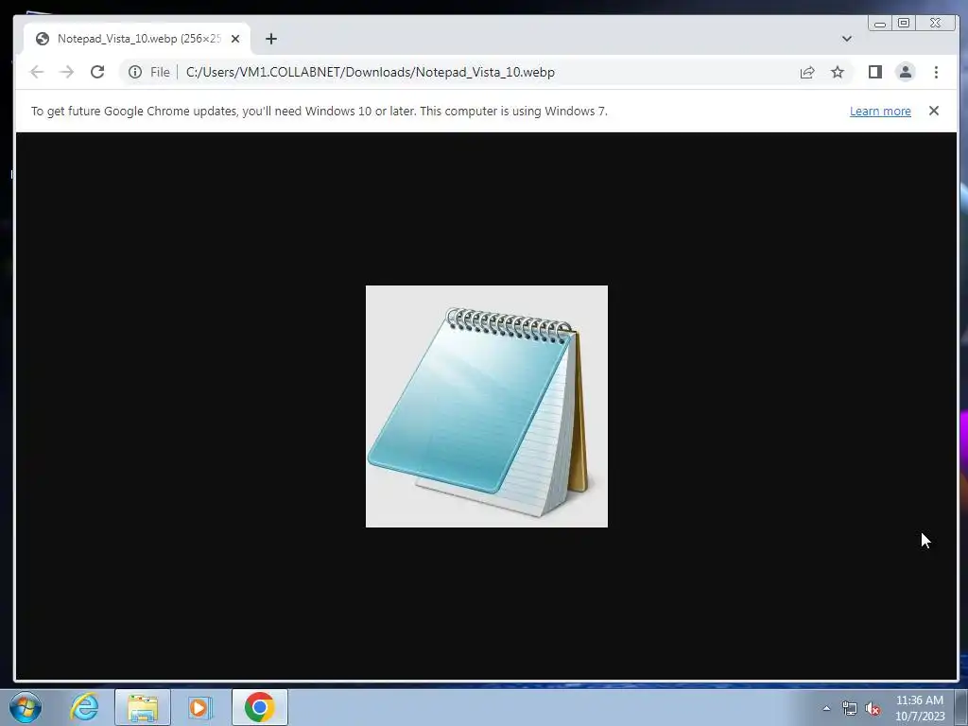The height and width of the screenshot is (726, 968).
Task: Go forward using the forward arrow
Action: [x=67, y=72]
